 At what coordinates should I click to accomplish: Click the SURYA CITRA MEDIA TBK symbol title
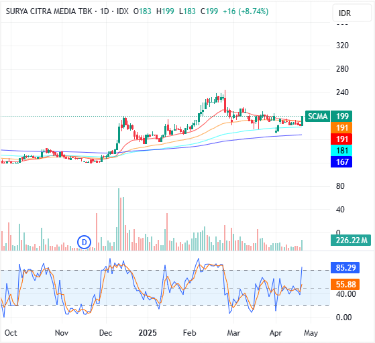point(49,11)
